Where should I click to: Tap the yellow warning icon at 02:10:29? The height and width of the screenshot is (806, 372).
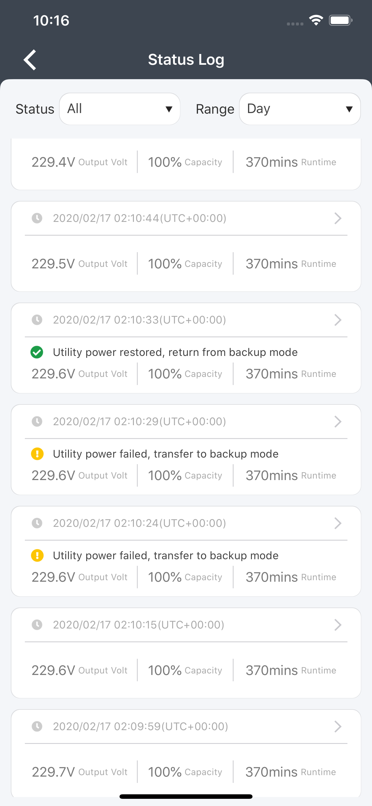37,454
